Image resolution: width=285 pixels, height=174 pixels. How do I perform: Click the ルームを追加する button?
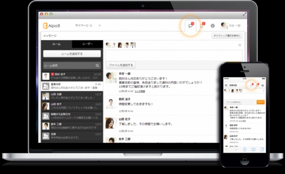tap(72, 54)
